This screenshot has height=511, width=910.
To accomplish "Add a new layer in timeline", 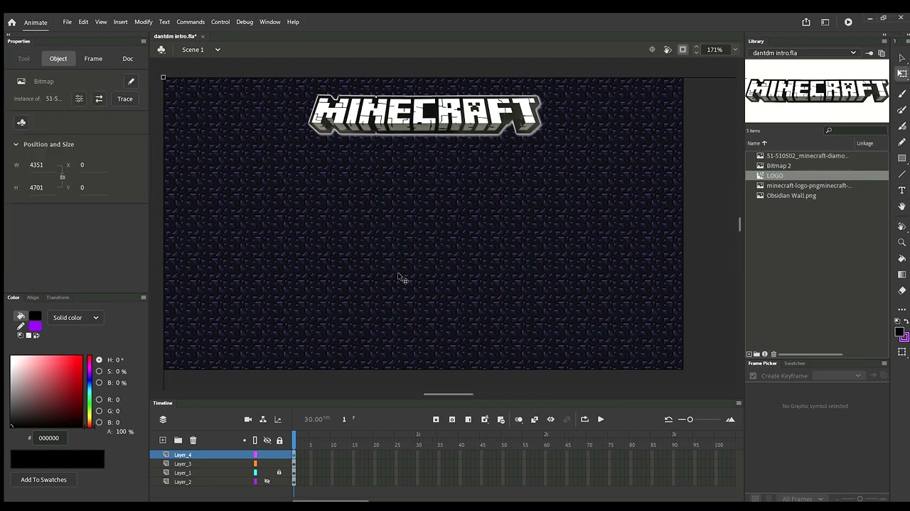I will (163, 440).
